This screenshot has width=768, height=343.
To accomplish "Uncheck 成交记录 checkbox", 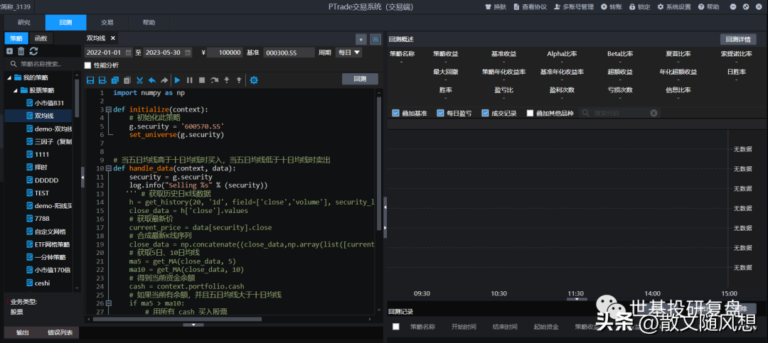I will 486,113.
